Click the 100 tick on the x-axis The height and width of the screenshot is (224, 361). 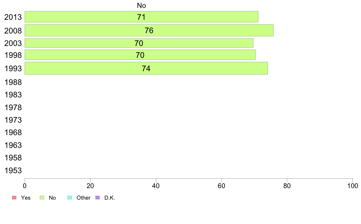352,186
